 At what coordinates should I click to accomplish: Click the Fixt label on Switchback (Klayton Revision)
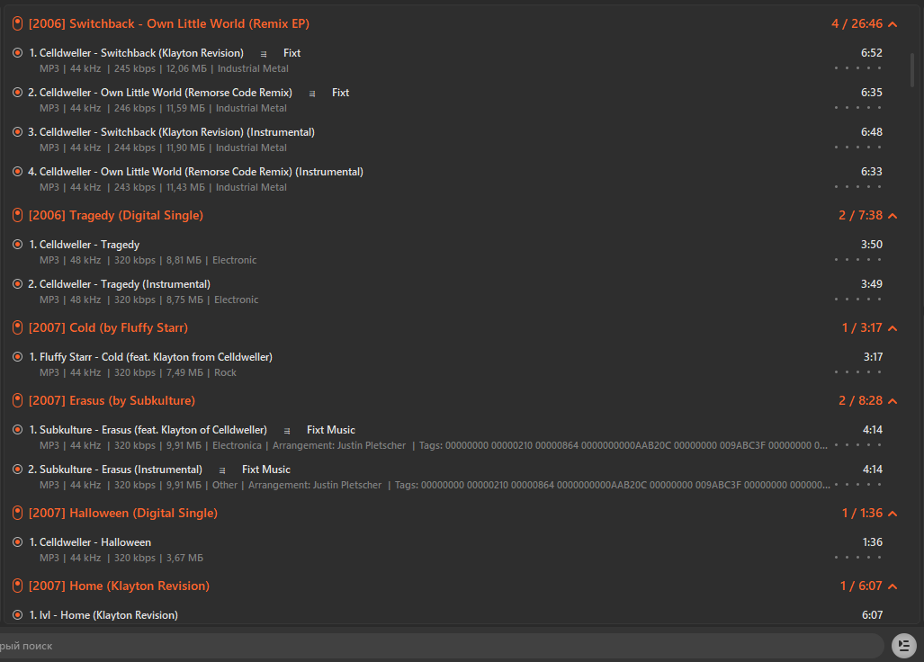[292, 53]
